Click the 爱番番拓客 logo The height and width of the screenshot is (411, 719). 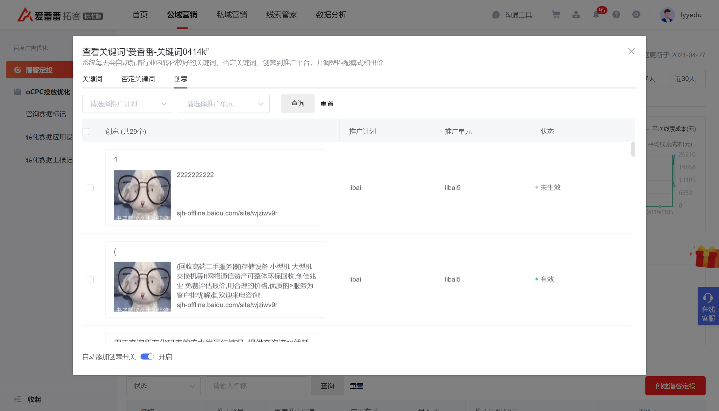(60, 15)
